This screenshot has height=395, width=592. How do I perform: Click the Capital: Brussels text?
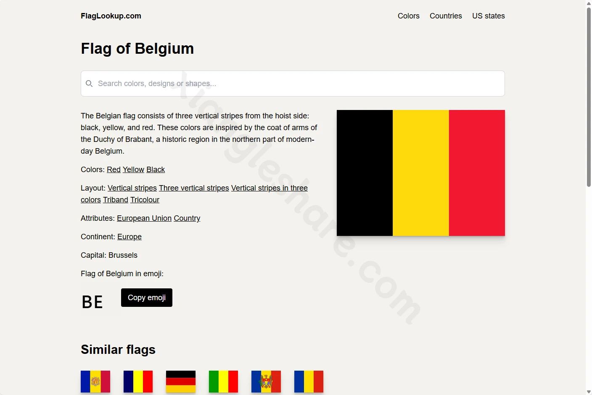(x=109, y=255)
